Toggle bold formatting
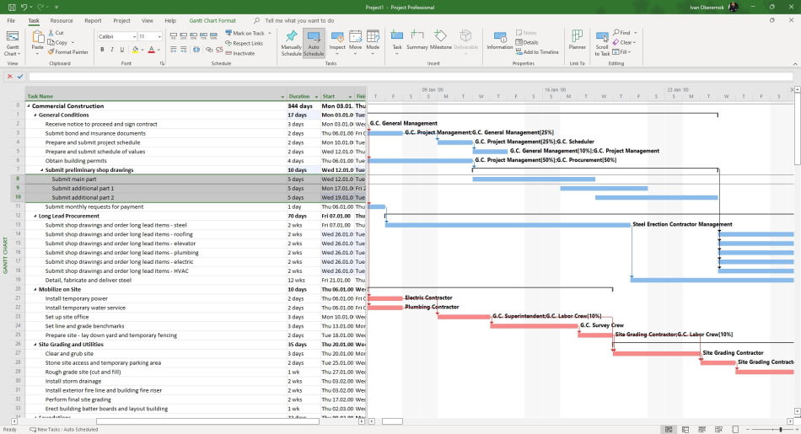This screenshot has height=434, width=801. pyautogui.click(x=102, y=50)
